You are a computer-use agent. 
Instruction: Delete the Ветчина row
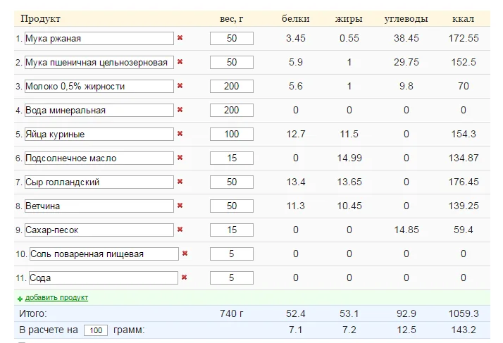(x=180, y=206)
